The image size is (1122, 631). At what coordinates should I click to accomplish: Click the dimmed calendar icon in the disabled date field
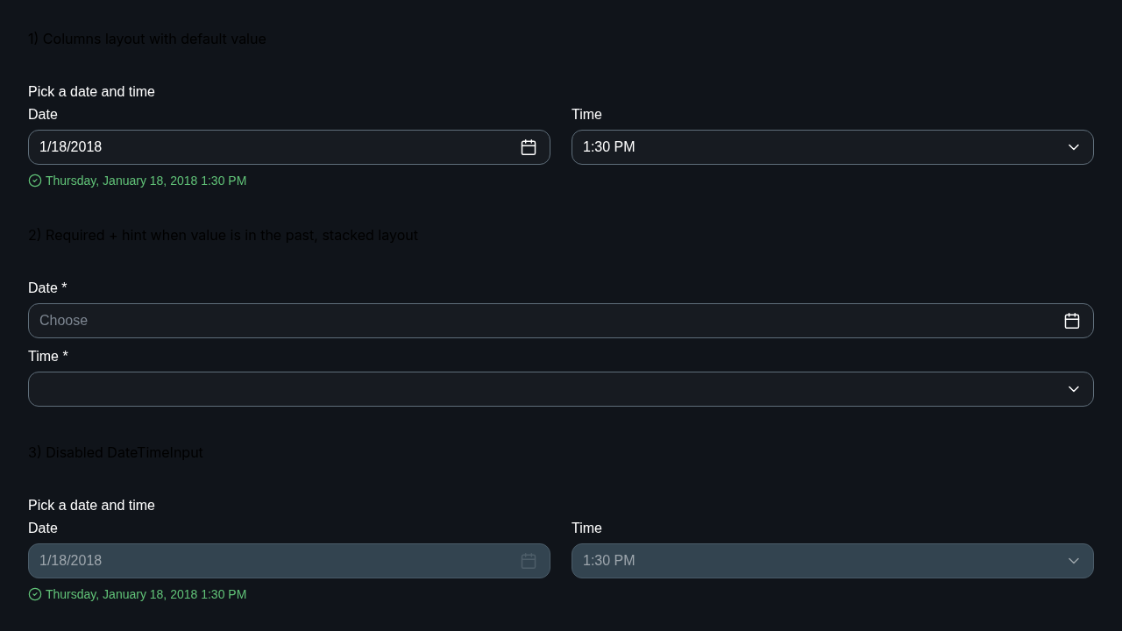(529, 561)
